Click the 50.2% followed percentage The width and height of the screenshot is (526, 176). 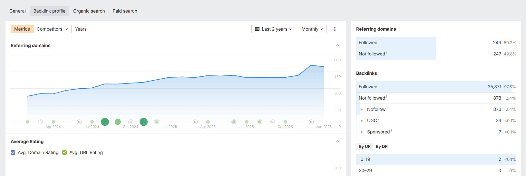[510, 43]
